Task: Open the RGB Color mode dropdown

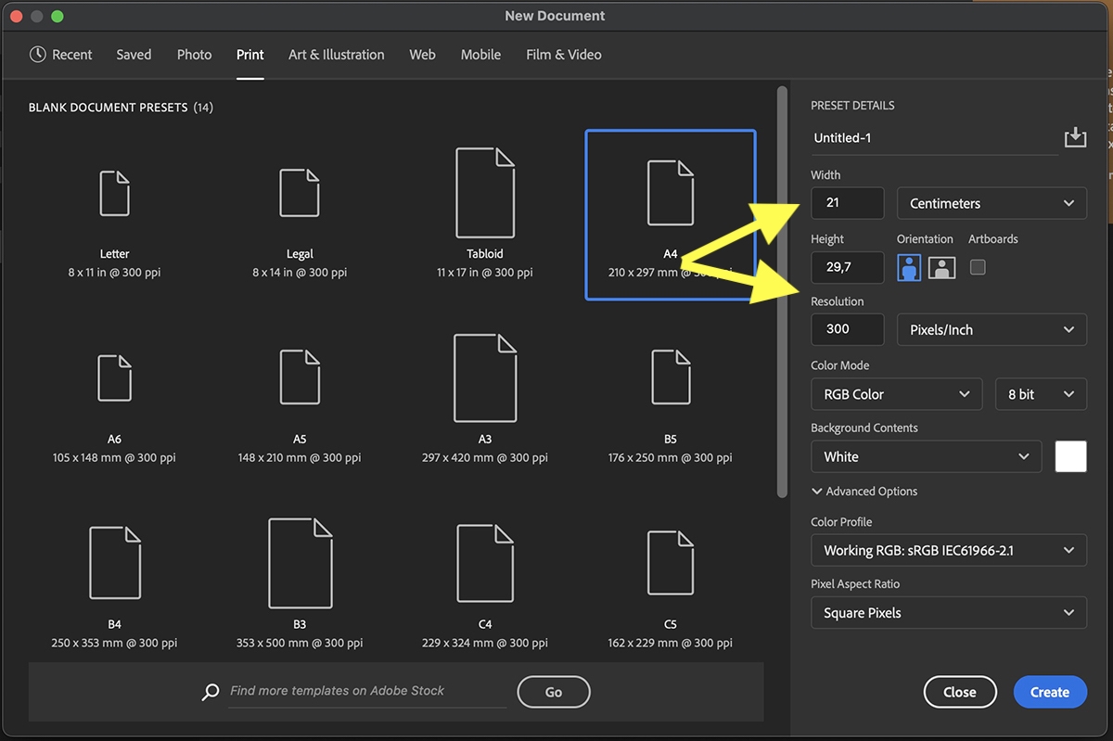Action: click(896, 394)
